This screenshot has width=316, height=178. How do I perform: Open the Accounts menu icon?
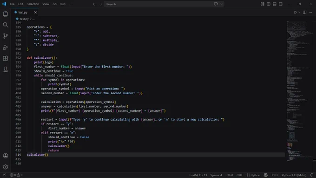coord(6,156)
